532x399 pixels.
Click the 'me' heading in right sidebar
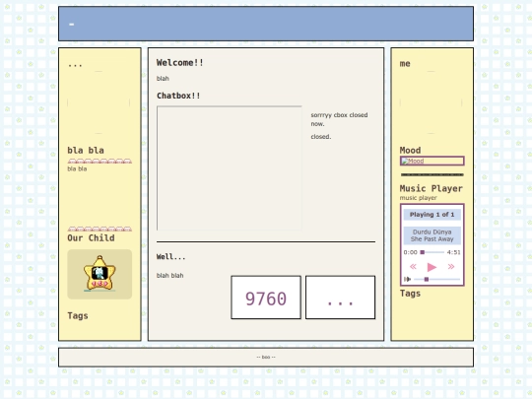(x=405, y=63)
